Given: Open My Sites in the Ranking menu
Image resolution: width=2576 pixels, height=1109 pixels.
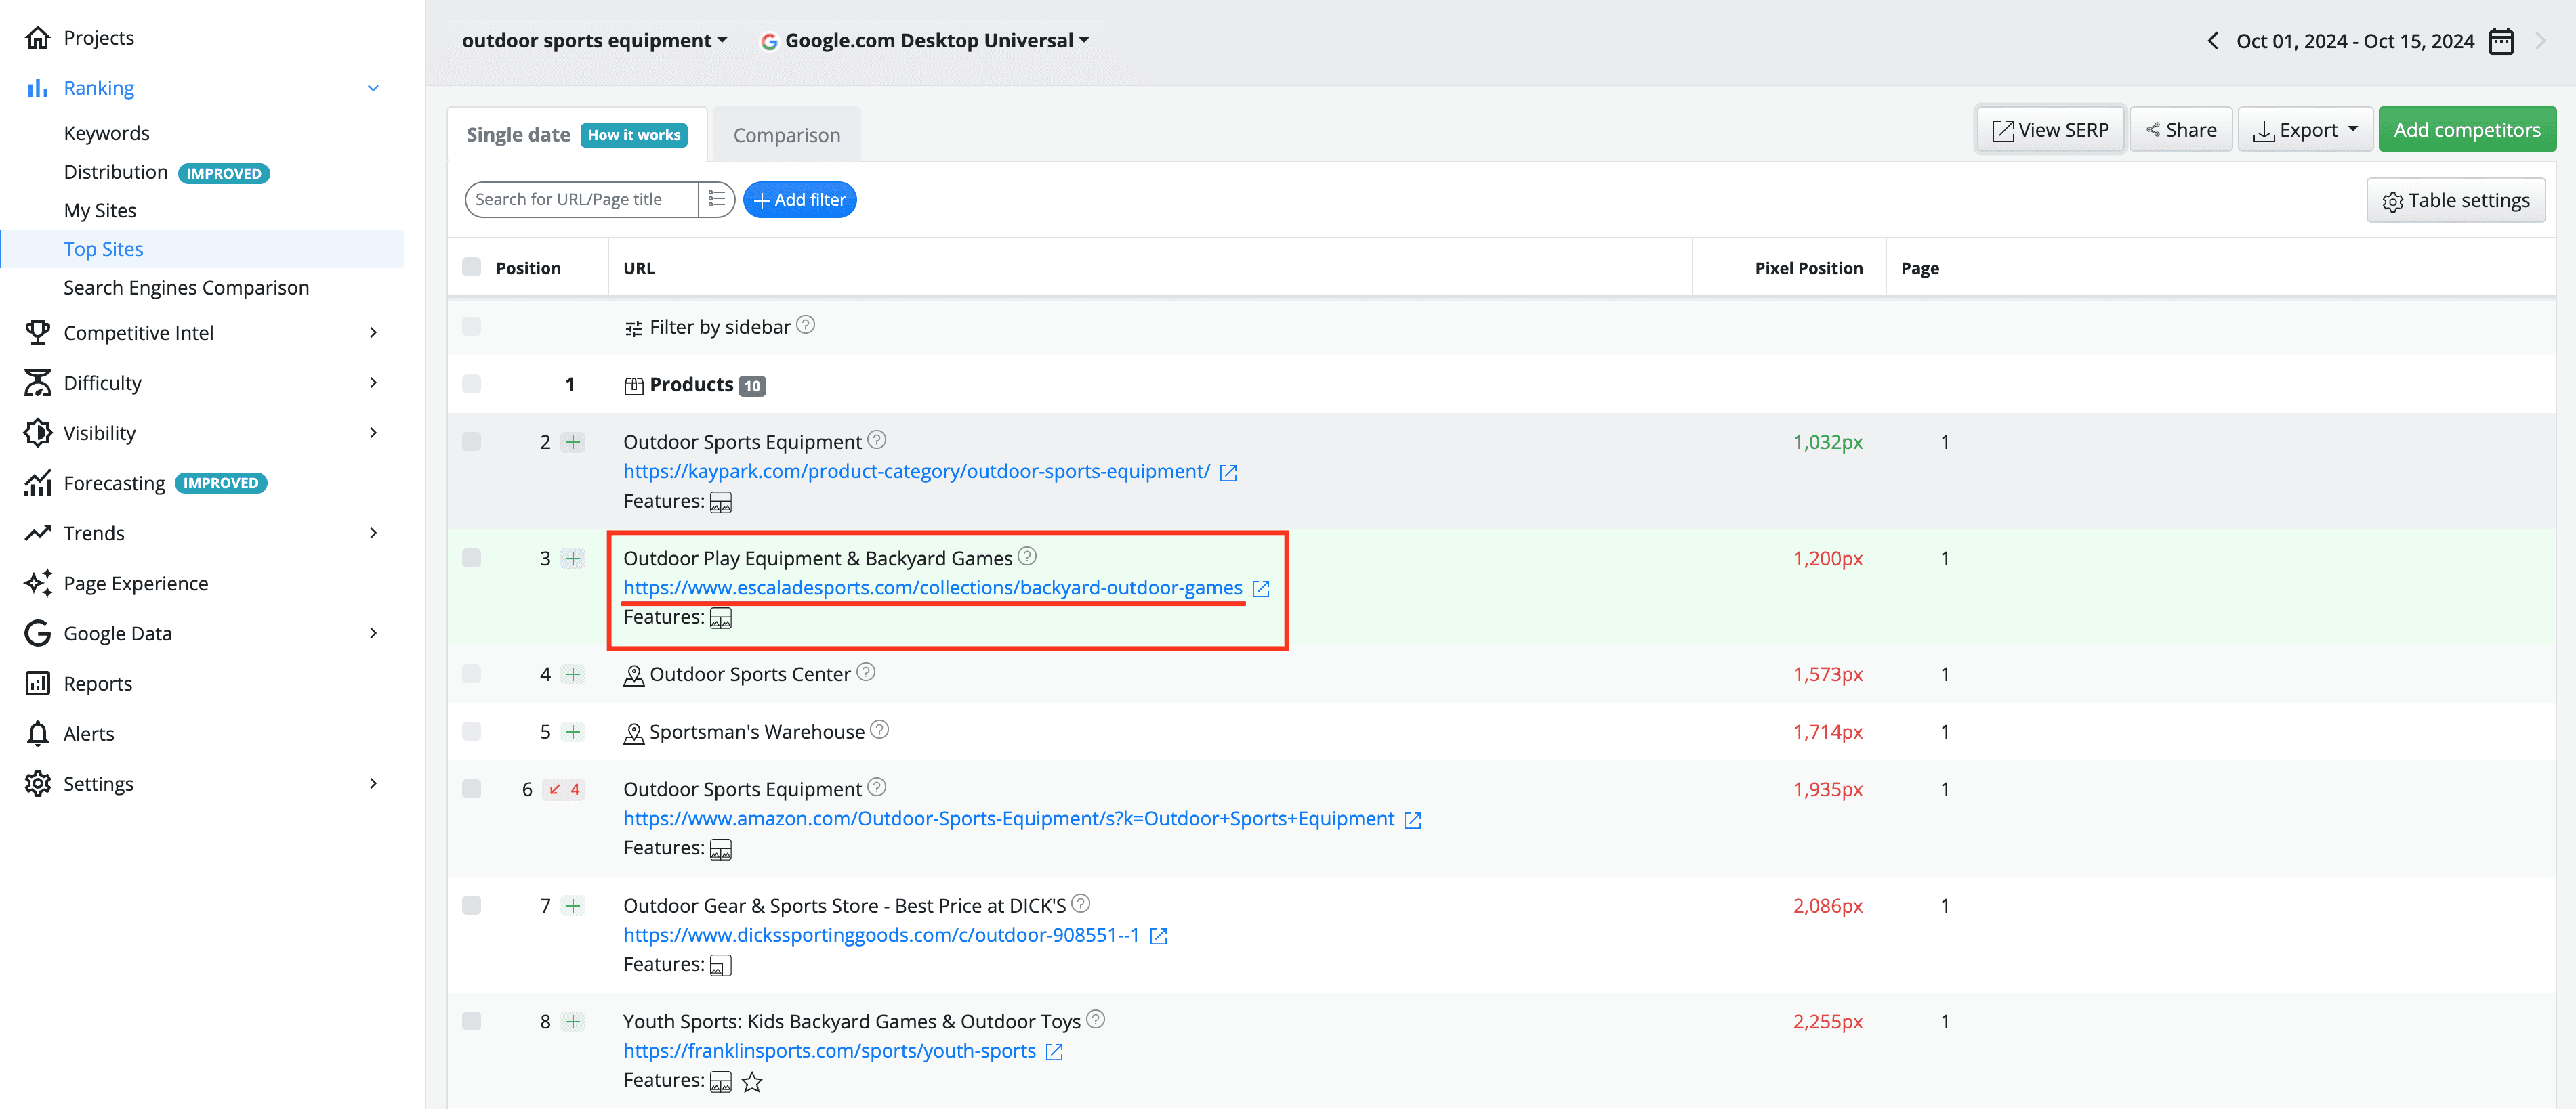Looking at the screenshot, I should (100, 211).
